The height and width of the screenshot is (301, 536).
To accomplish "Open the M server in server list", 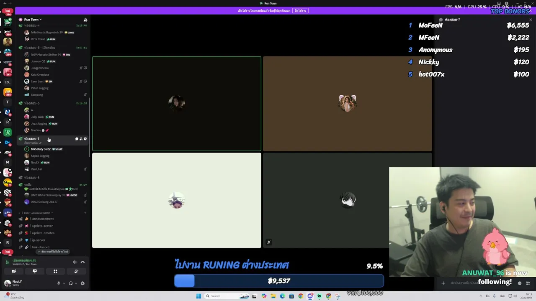I will 8,162.
